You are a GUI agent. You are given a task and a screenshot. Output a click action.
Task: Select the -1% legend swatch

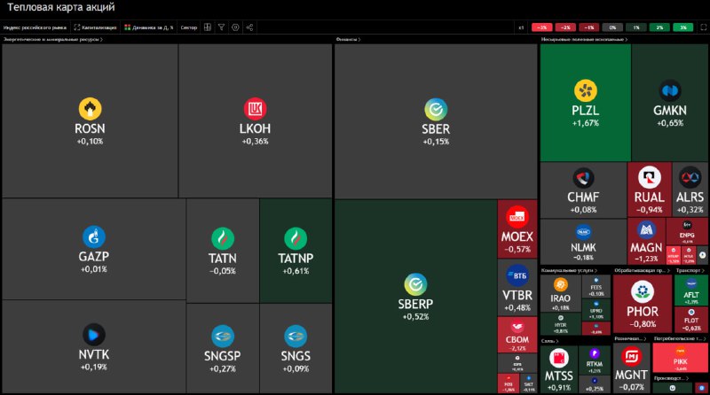[588, 27]
